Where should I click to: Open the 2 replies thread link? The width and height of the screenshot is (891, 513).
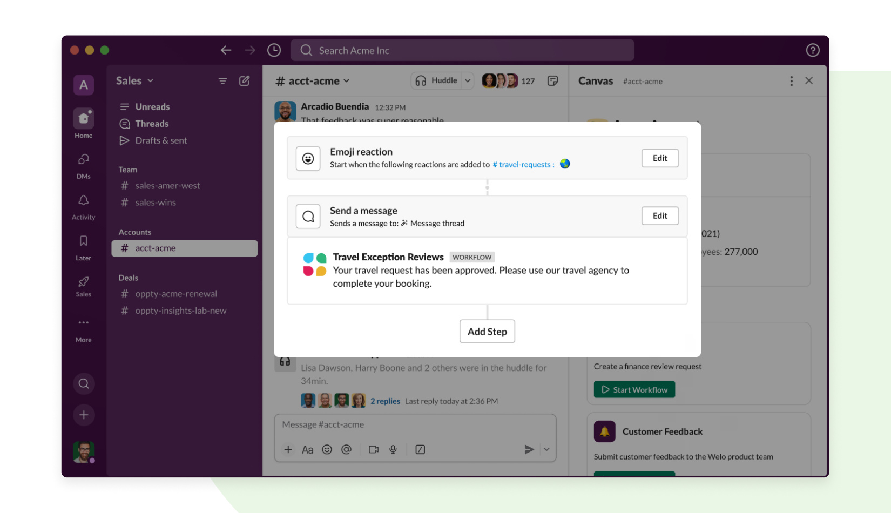click(385, 401)
